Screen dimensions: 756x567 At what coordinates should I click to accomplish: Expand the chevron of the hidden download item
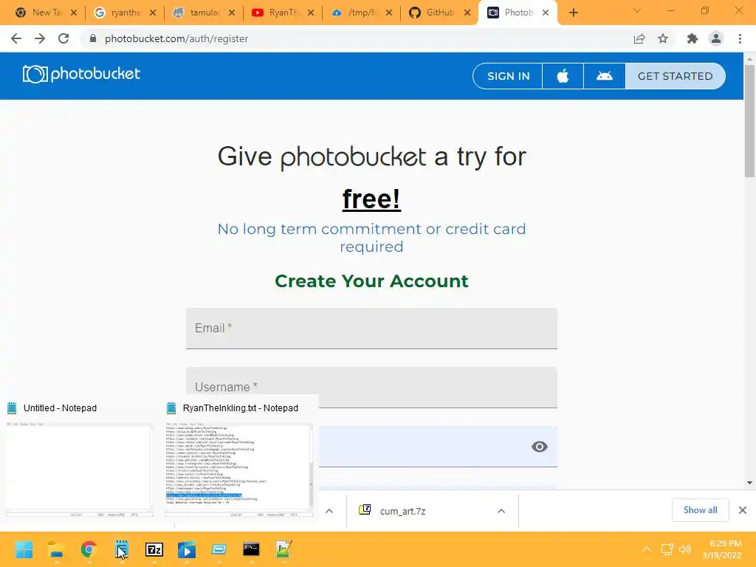click(x=329, y=511)
